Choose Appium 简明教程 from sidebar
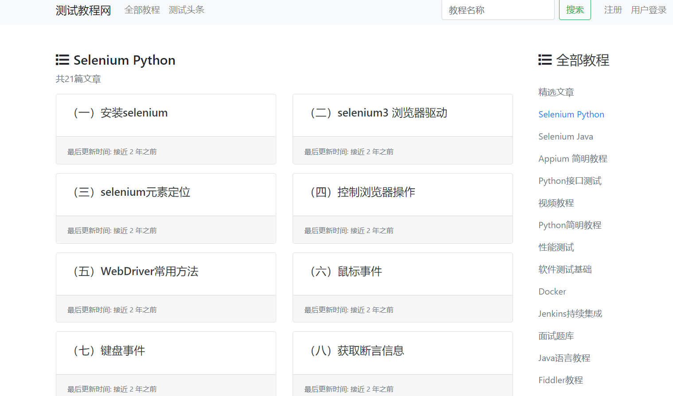673x396 pixels. (x=572, y=159)
